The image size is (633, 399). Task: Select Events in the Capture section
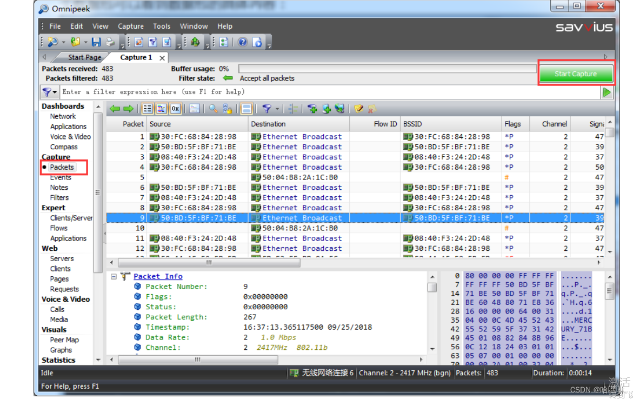tap(61, 177)
